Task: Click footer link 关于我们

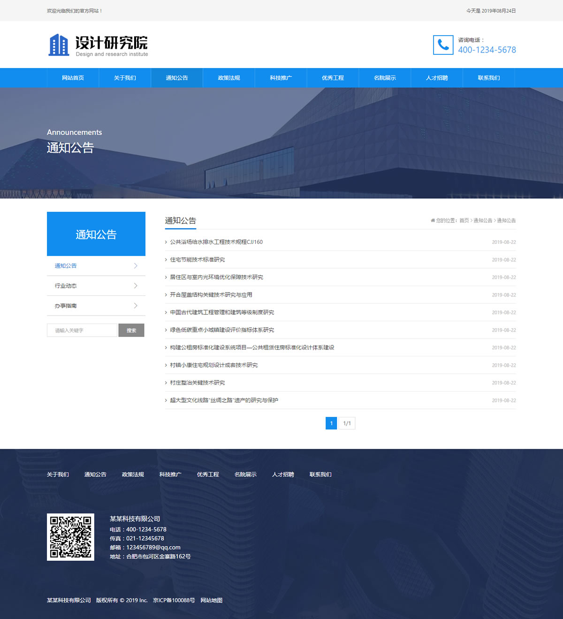Action: tap(58, 475)
